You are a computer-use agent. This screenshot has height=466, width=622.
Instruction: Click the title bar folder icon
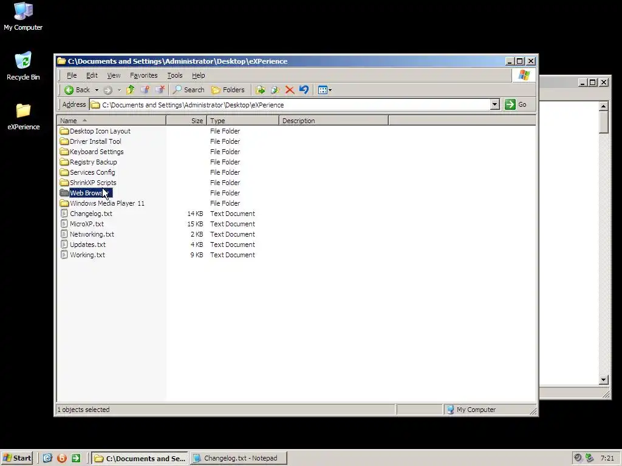click(x=61, y=61)
